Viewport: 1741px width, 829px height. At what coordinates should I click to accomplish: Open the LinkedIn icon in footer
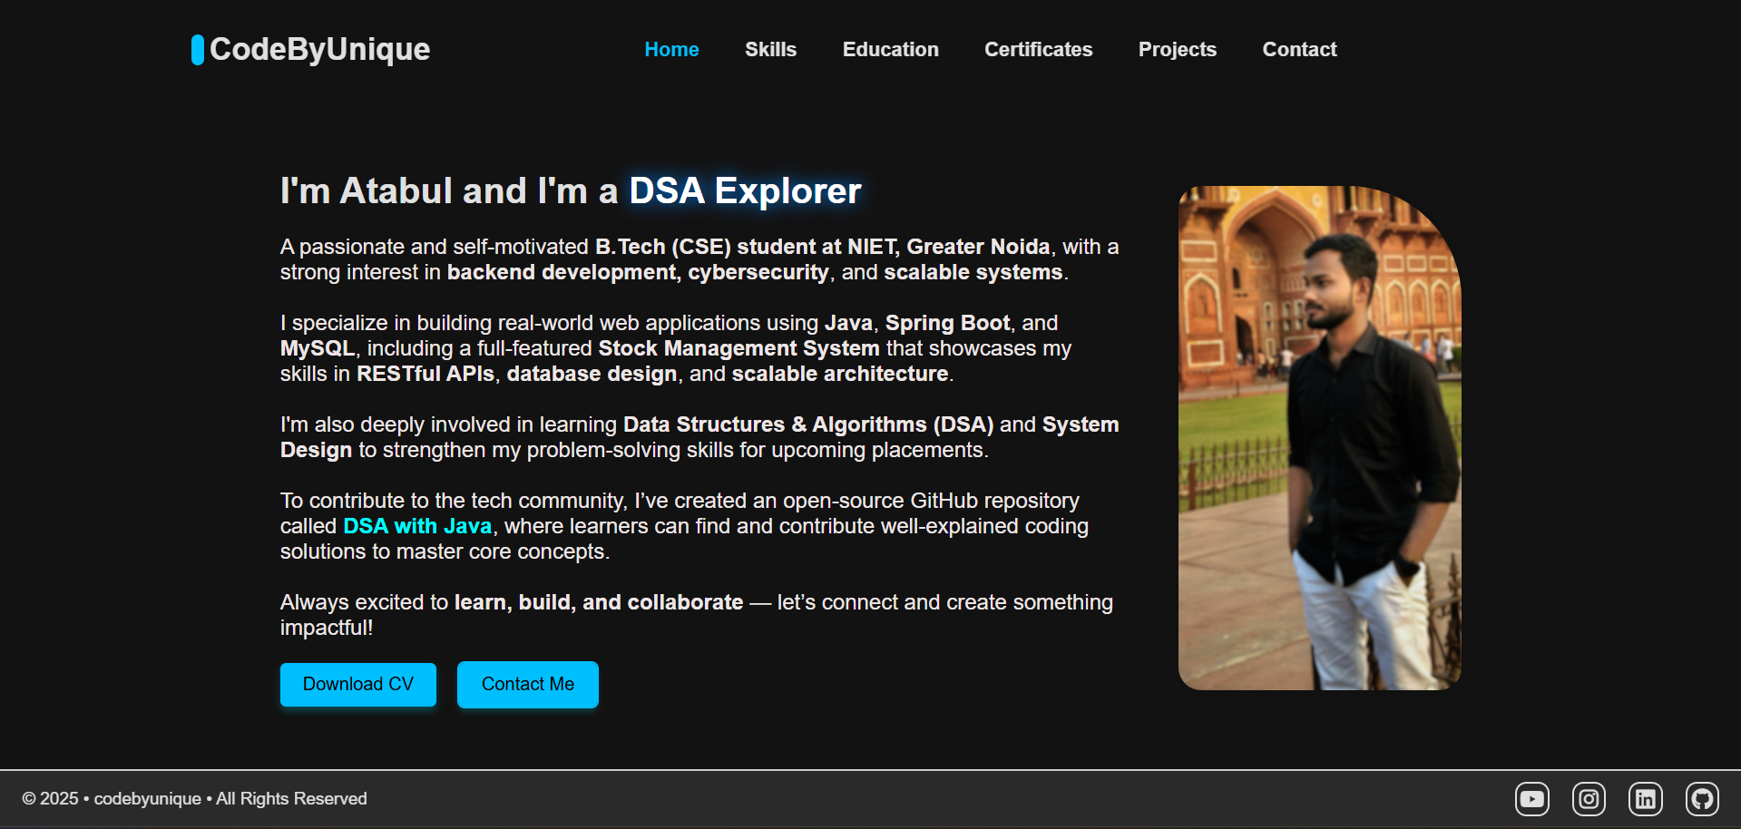point(1645,799)
